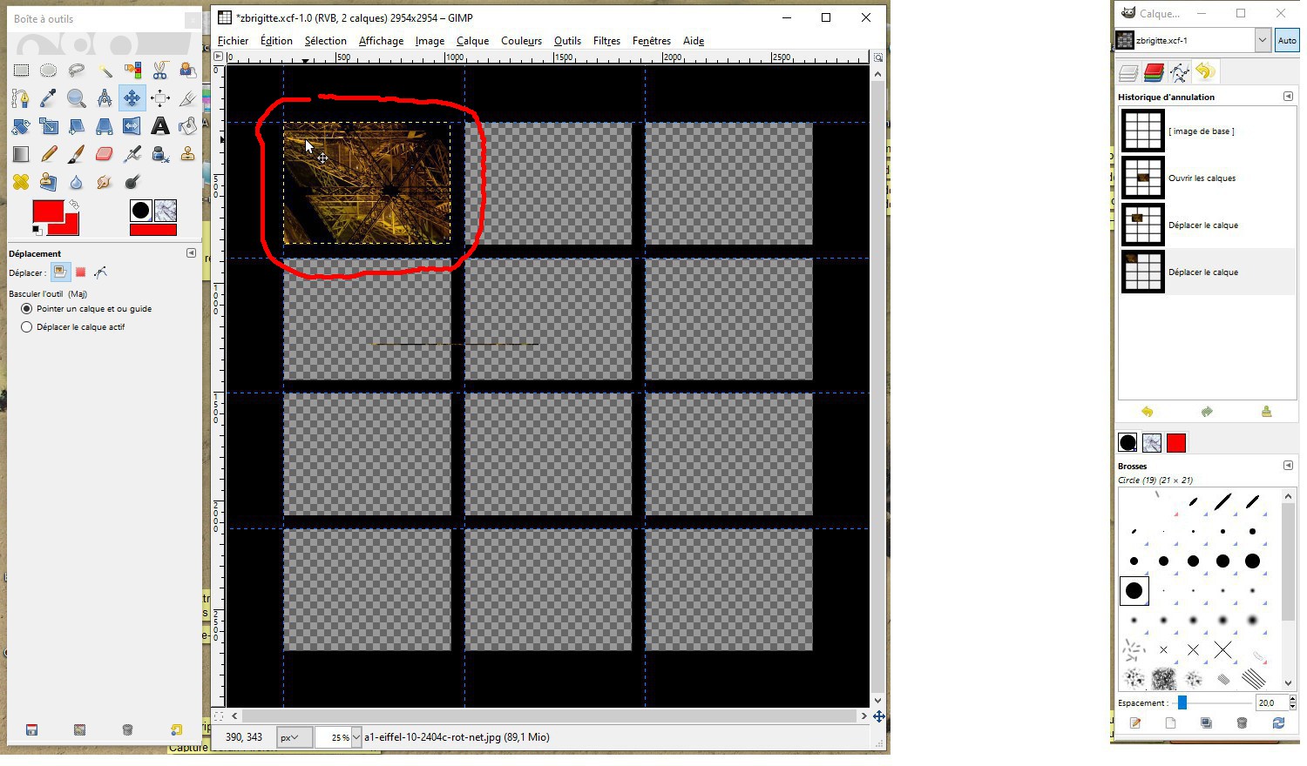Open the Édition menu
The height and width of the screenshot is (766, 1307).
(276, 41)
